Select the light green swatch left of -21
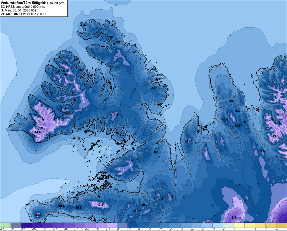 pyautogui.click(x=5, y=225)
